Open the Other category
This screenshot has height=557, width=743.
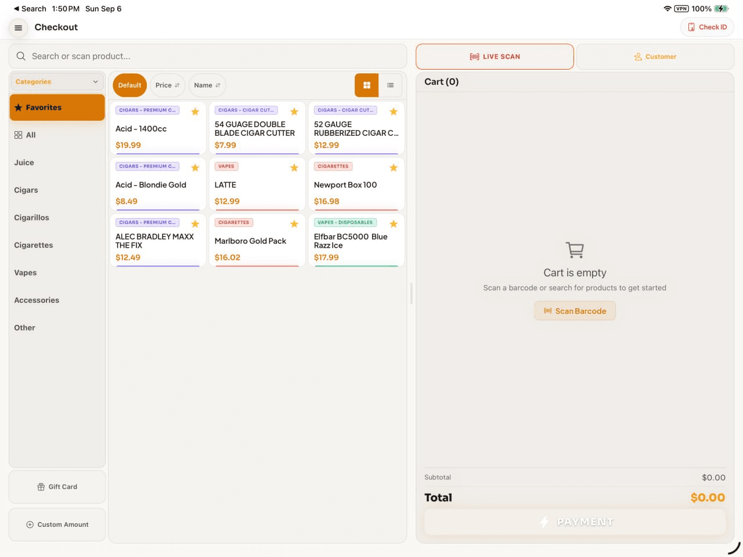coord(57,328)
